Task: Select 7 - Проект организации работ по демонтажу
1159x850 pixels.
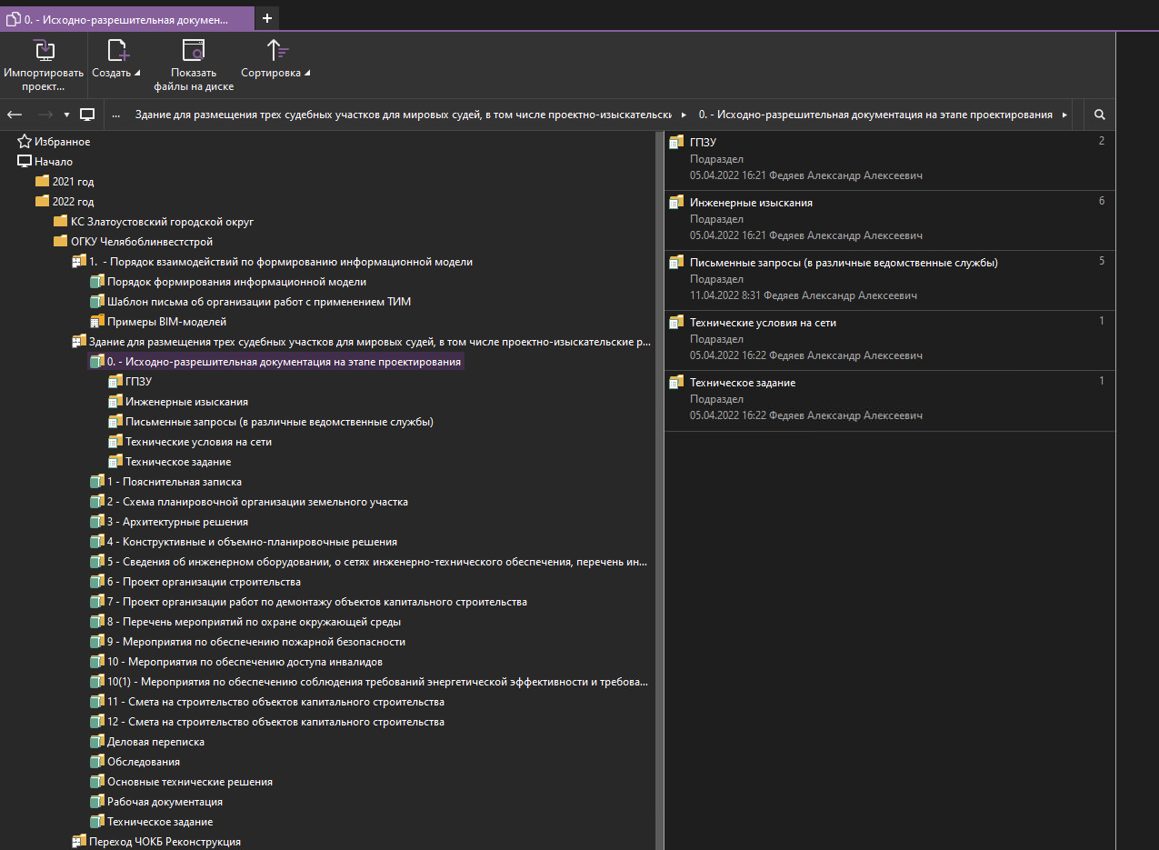Action: click(x=317, y=602)
